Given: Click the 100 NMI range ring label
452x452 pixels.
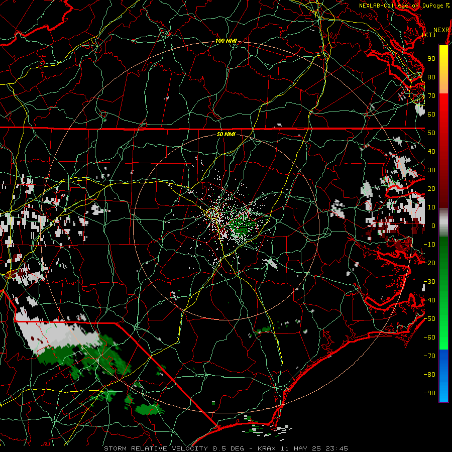Looking at the screenshot, I should pos(227,41).
